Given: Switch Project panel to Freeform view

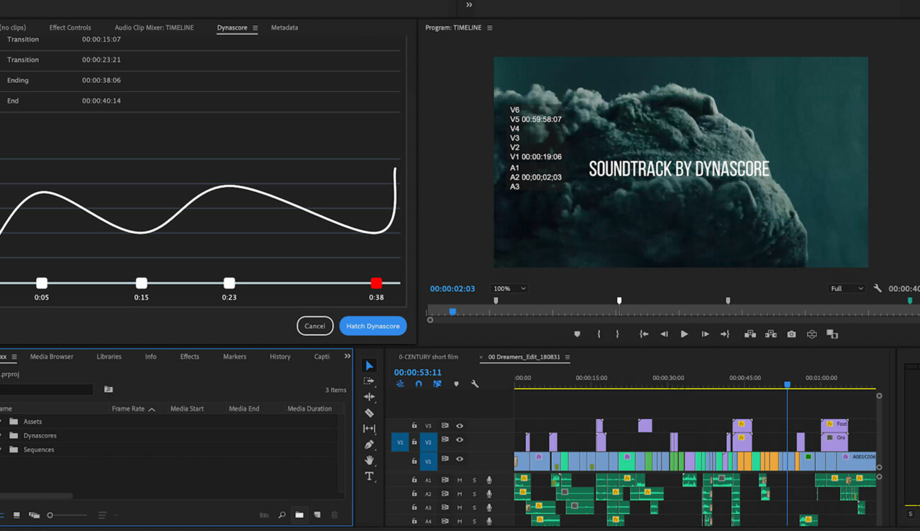Looking at the screenshot, I should 34,515.
